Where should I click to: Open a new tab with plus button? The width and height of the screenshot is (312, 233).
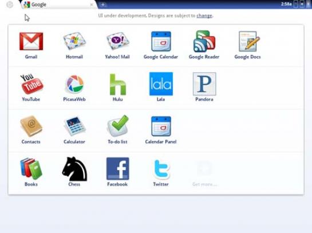103,5
